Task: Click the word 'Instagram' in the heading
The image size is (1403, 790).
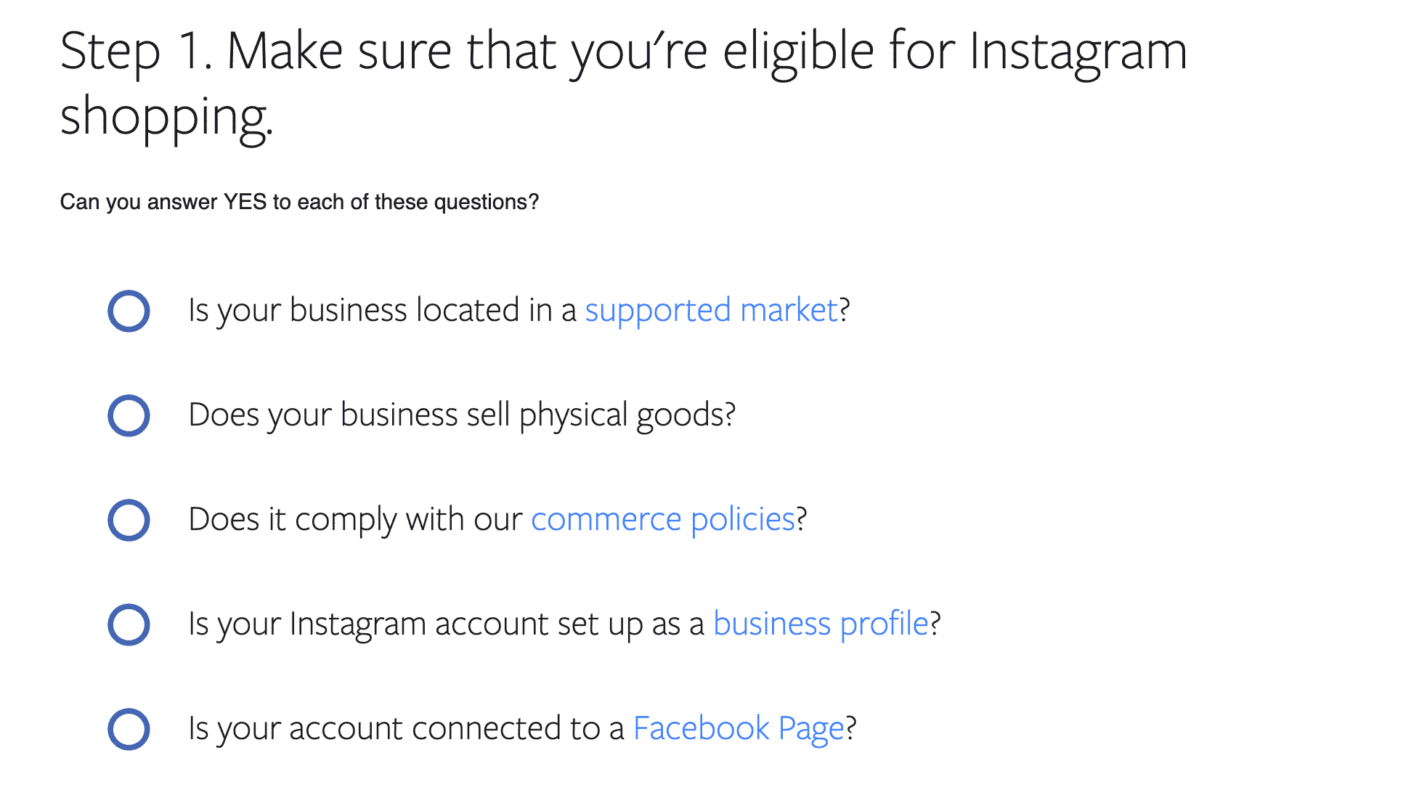Action: (x=1078, y=52)
